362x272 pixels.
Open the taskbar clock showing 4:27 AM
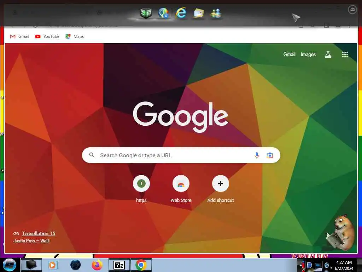point(344,265)
